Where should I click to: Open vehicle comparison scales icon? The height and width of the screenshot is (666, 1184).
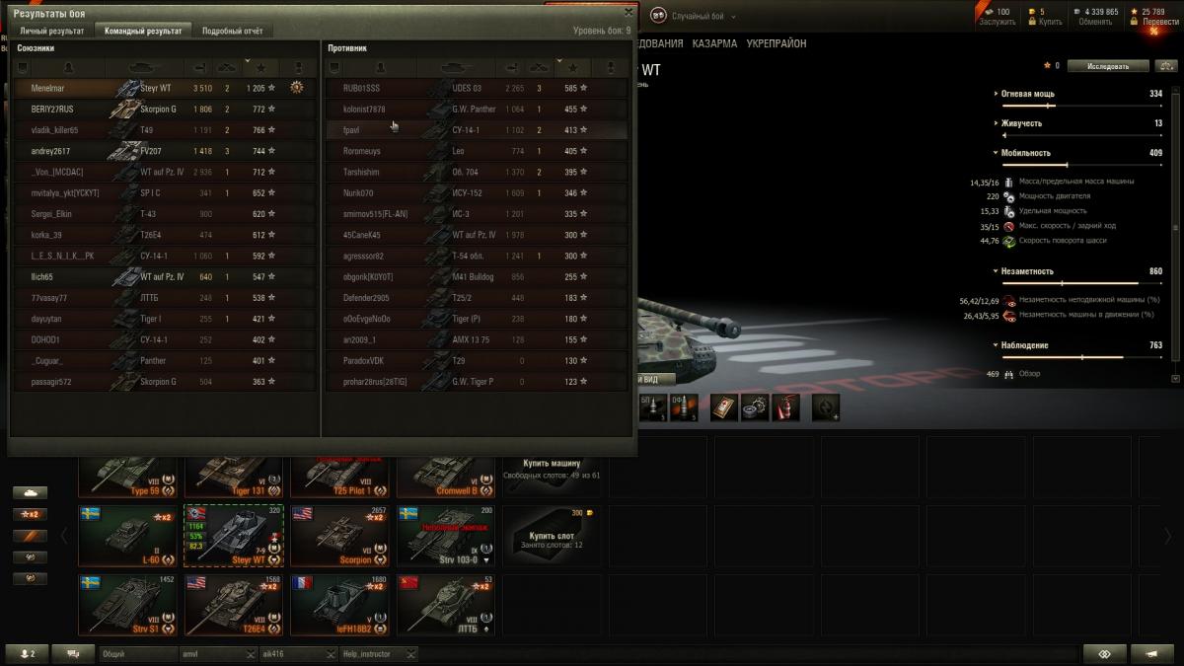click(1165, 66)
